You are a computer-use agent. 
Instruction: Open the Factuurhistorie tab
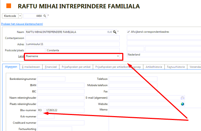[x=176, y=67]
